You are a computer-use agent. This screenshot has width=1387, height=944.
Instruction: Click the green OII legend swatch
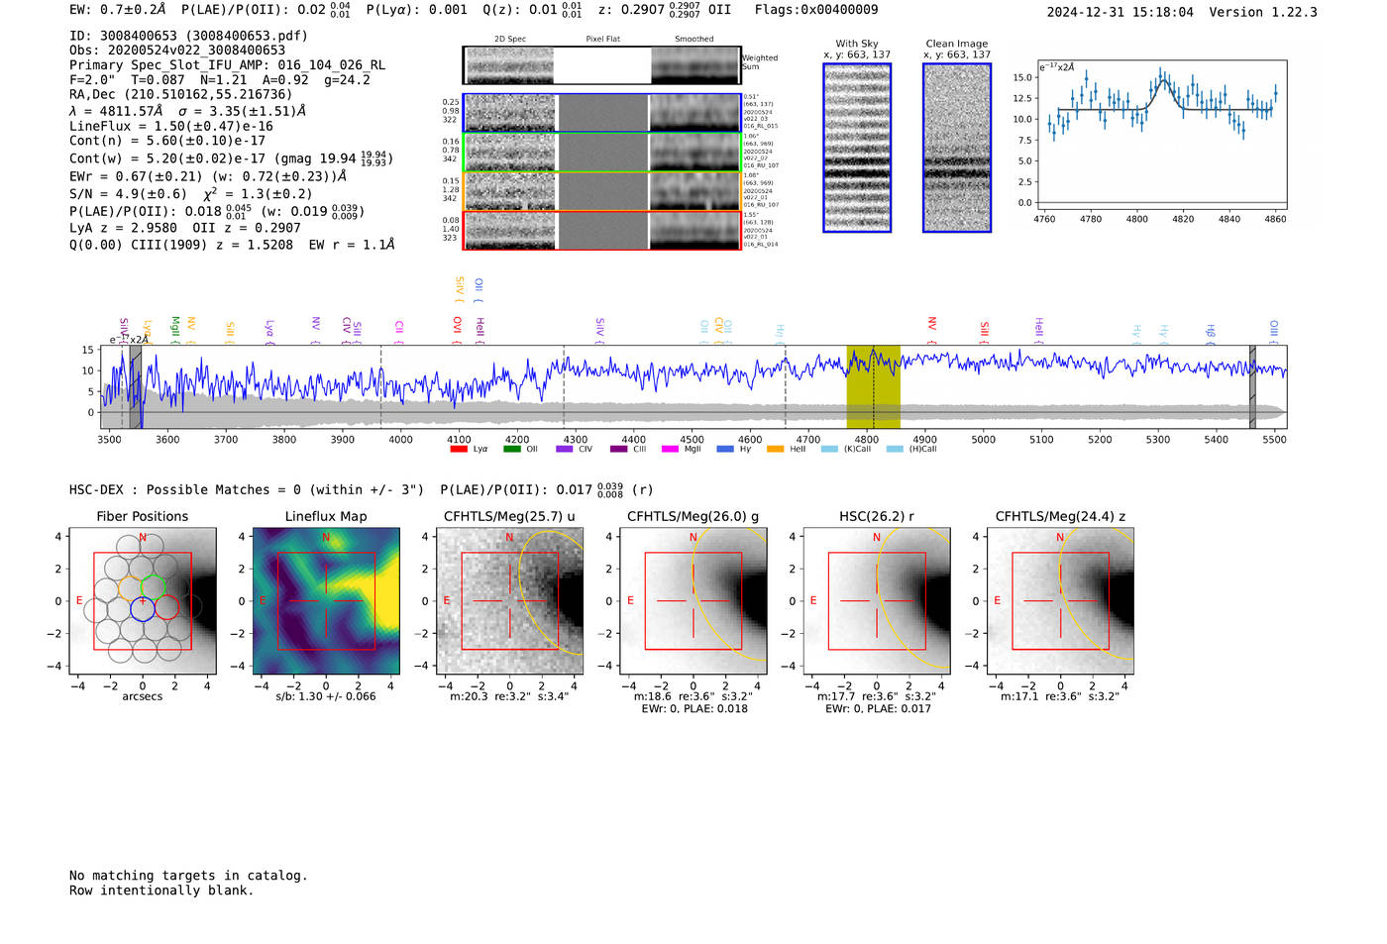(x=512, y=450)
